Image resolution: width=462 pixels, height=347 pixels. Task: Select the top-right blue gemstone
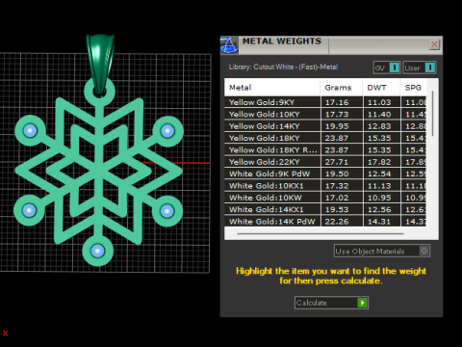tap(167, 131)
